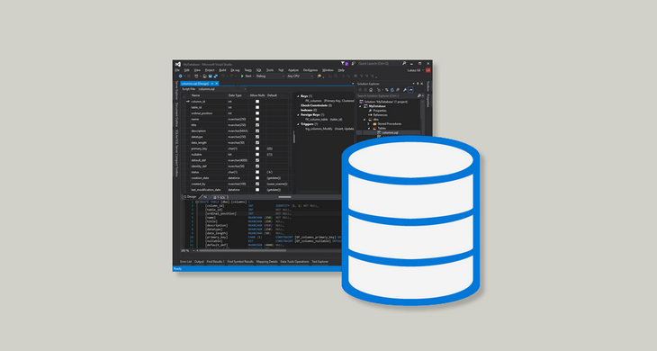Select the last_modification_date column name cell
This screenshot has height=351, width=657.
pos(206,190)
